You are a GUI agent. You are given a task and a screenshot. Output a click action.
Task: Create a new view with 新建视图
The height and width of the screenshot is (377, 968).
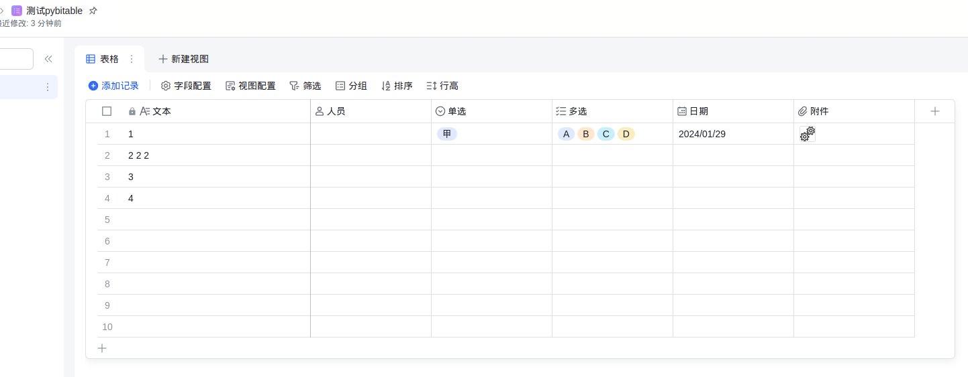coord(183,59)
